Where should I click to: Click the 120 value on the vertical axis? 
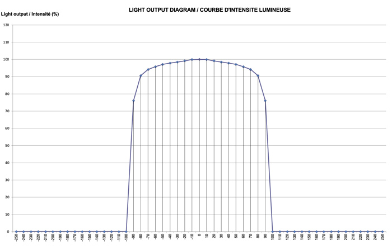(x=6, y=25)
